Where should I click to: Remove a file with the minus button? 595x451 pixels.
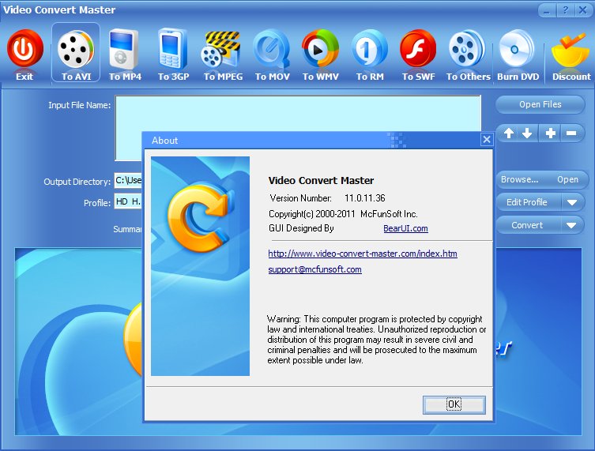571,133
